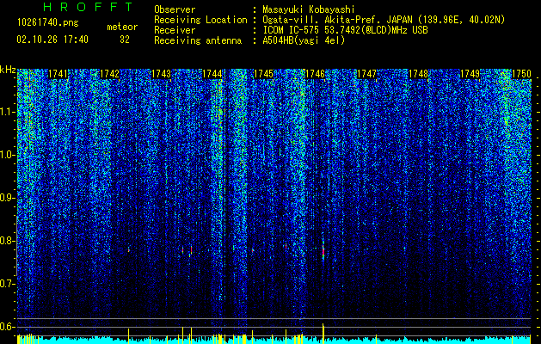Screen dimensions: 541x344
Task: Click the Observer field label
Action: tap(175, 9)
